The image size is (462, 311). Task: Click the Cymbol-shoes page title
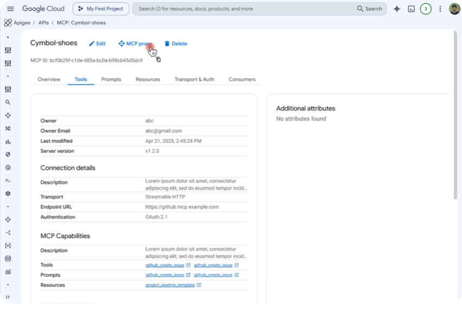[54, 43]
